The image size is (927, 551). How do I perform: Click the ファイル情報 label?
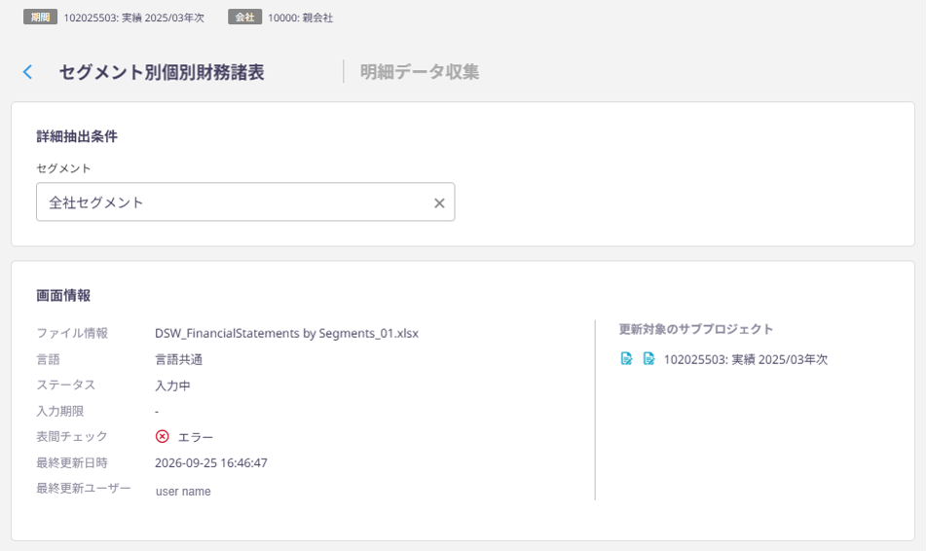pos(72,334)
